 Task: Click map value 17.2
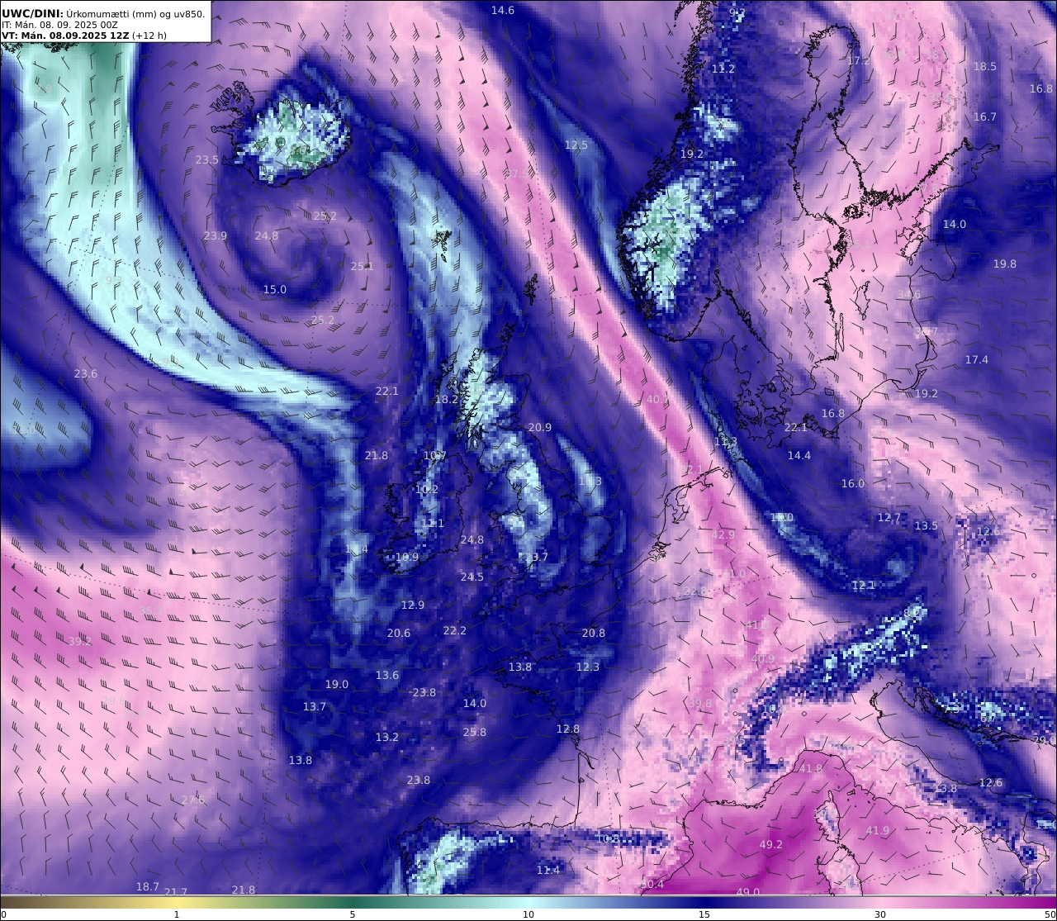tap(860, 61)
